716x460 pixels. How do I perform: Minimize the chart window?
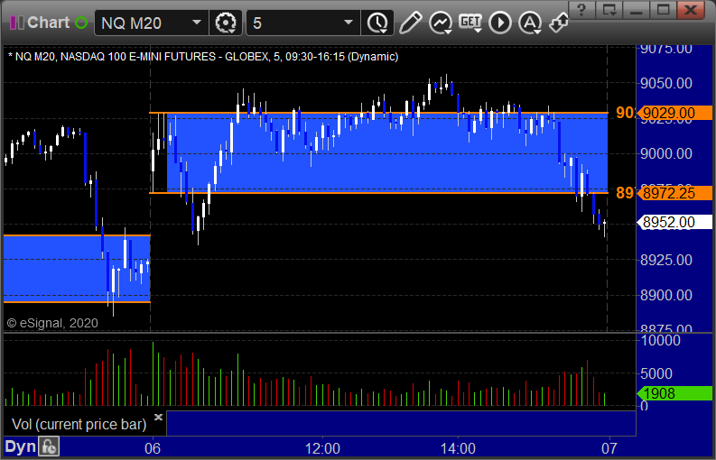[637, 10]
